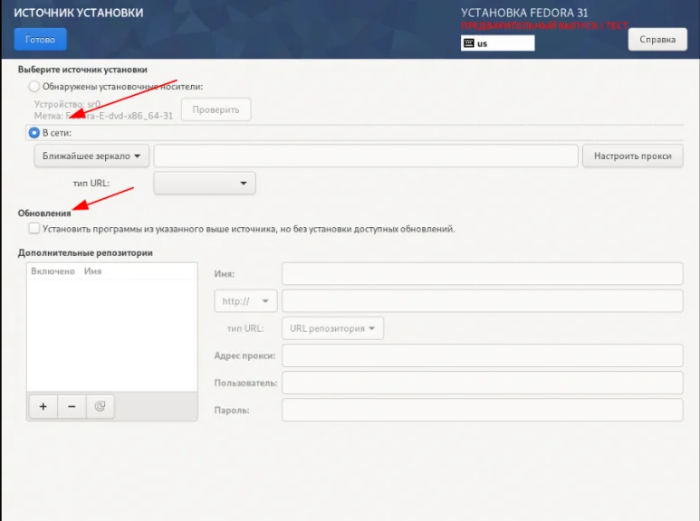Click the Настроить прокси button
Screen dimensions: 700x521
pos(633,156)
